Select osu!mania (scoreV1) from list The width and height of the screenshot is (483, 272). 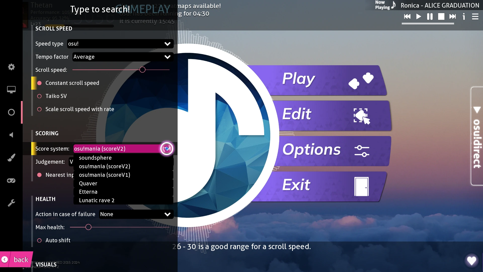[x=123, y=175]
